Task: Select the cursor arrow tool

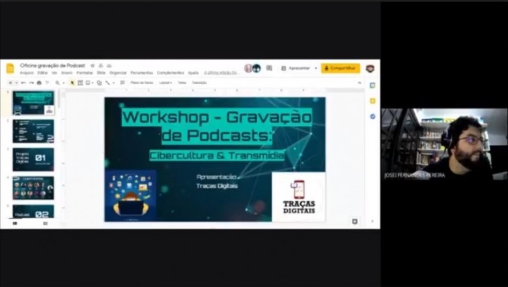Action: pos(72,83)
